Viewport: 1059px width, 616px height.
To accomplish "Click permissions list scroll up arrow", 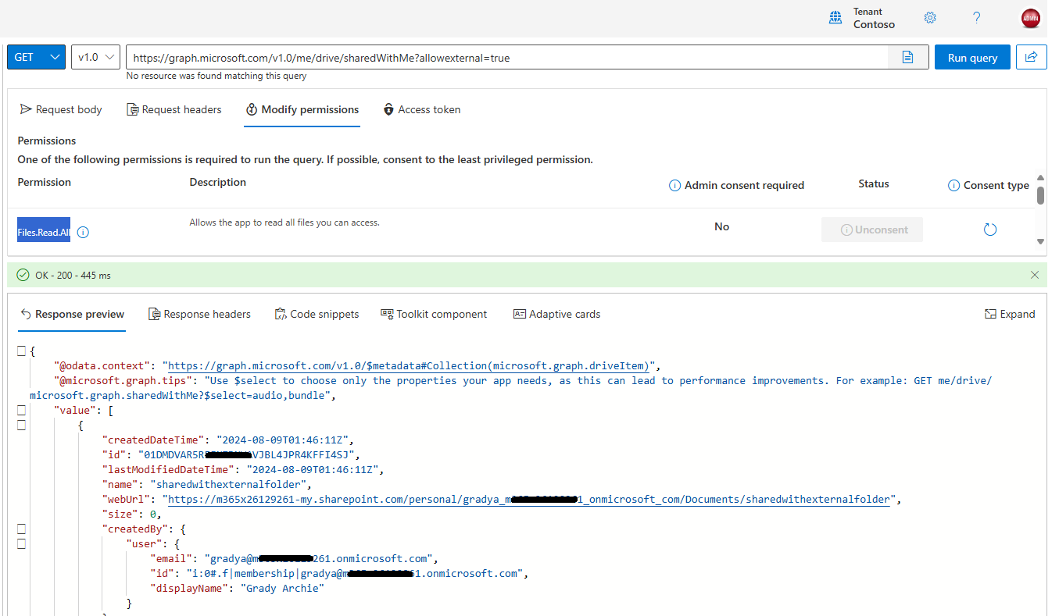I will (x=1040, y=178).
